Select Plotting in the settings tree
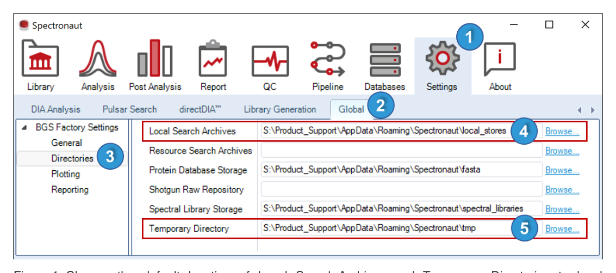This screenshot has height=273, width=616. tap(65, 174)
